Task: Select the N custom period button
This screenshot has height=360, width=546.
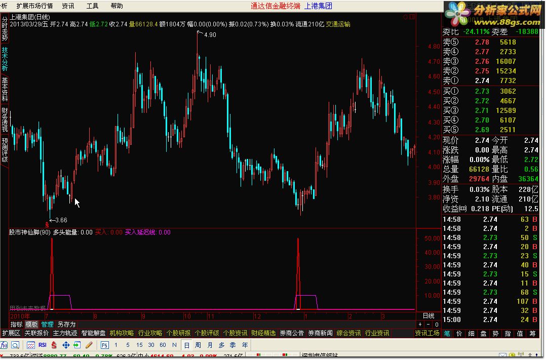Action: 174,345
